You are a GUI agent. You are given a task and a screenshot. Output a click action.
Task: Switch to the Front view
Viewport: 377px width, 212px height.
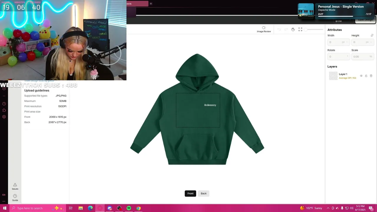tap(190, 193)
